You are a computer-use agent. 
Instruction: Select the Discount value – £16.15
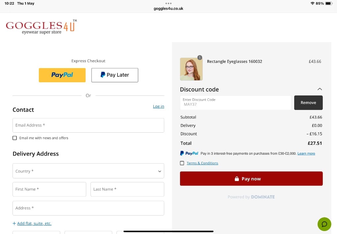314,134
